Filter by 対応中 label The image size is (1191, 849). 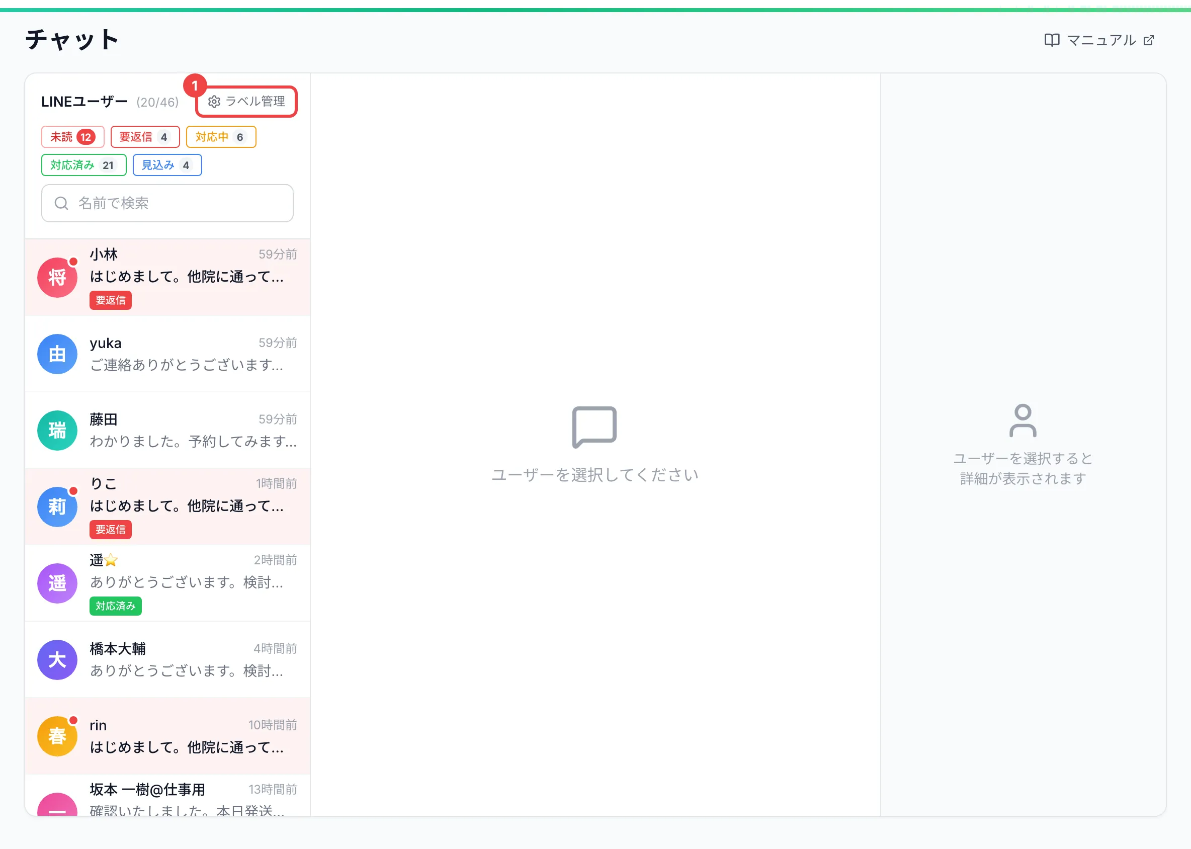click(221, 137)
